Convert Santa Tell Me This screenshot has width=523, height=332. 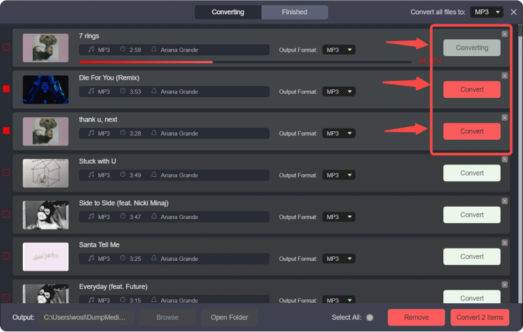click(471, 256)
